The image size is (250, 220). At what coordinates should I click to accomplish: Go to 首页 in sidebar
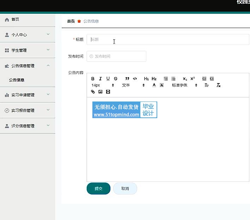coord(28,19)
